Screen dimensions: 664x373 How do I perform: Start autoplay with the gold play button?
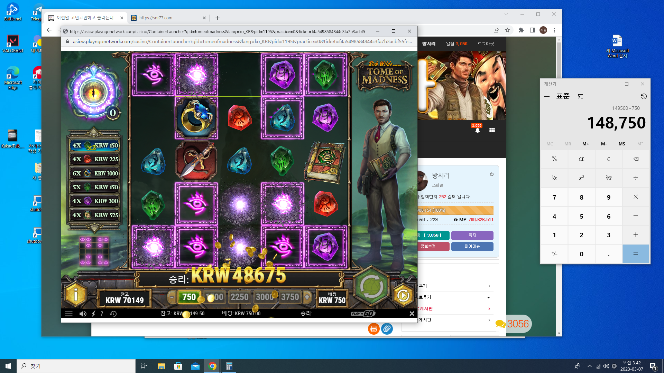[x=403, y=296]
